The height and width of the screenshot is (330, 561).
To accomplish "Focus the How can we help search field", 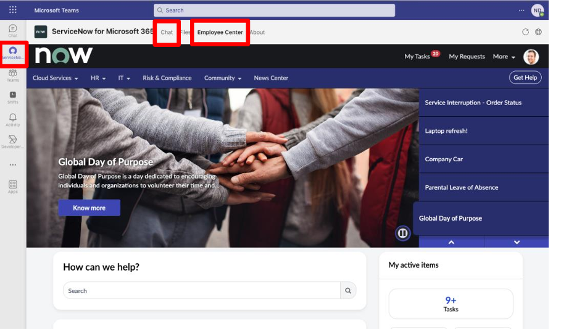I will coord(201,290).
